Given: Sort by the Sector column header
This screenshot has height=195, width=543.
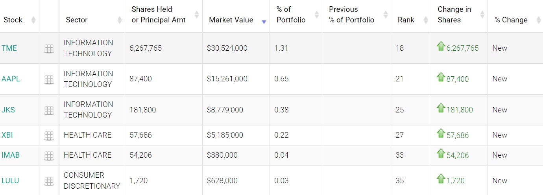Looking at the screenshot, I should pos(77,20).
